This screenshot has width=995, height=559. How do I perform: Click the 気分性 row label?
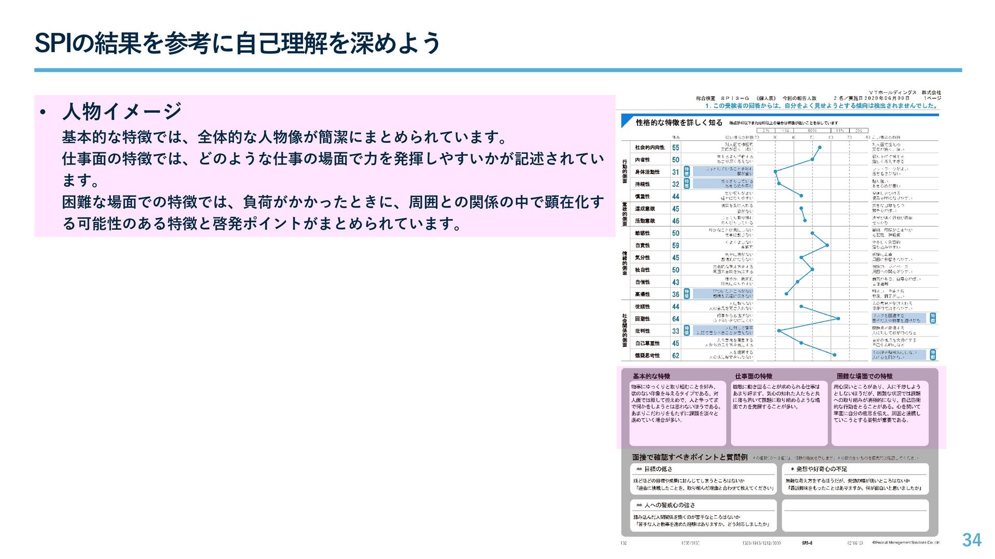(x=642, y=257)
